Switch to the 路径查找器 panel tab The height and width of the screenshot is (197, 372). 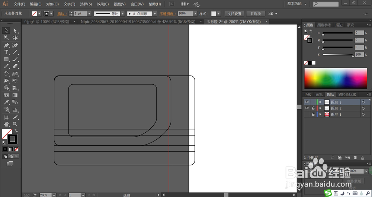click(x=347, y=94)
